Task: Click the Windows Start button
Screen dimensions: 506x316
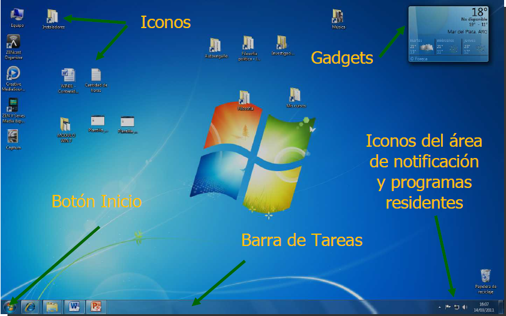Action: pos(9,307)
